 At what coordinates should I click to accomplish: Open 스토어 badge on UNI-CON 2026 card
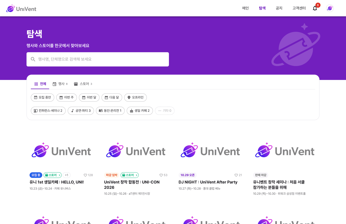[x=129, y=175]
